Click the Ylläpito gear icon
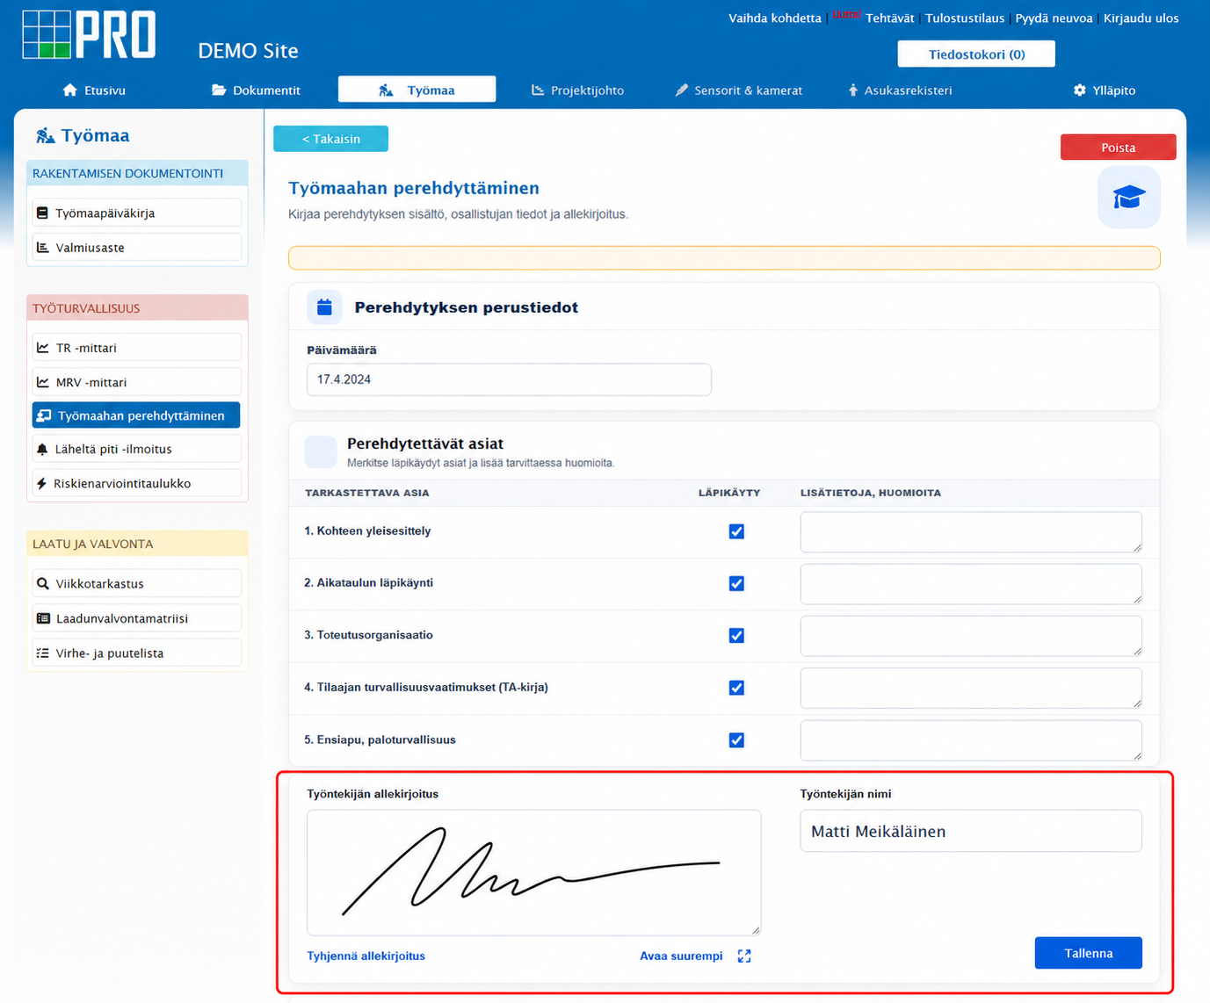Viewport: 1210px width, 1003px height. click(1080, 90)
